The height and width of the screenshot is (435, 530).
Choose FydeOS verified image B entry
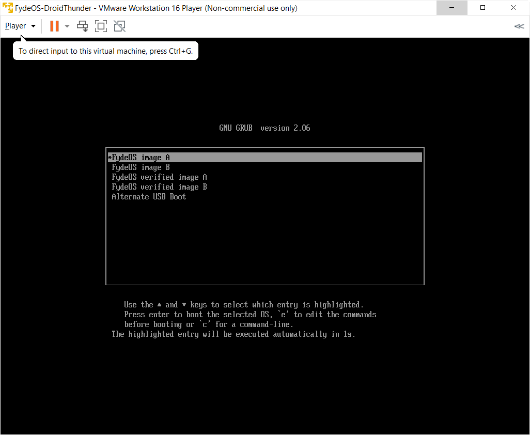pos(264,187)
